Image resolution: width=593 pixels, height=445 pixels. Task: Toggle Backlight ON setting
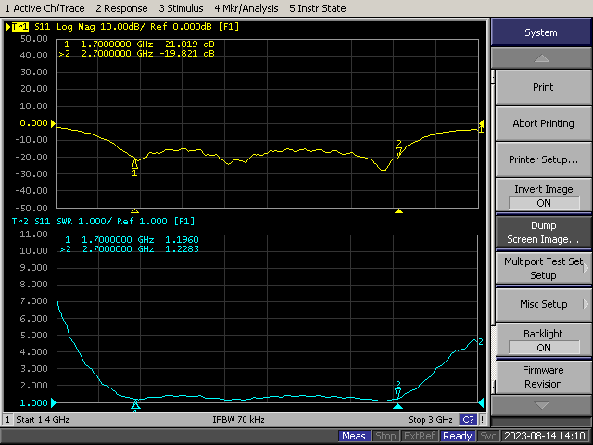(543, 340)
